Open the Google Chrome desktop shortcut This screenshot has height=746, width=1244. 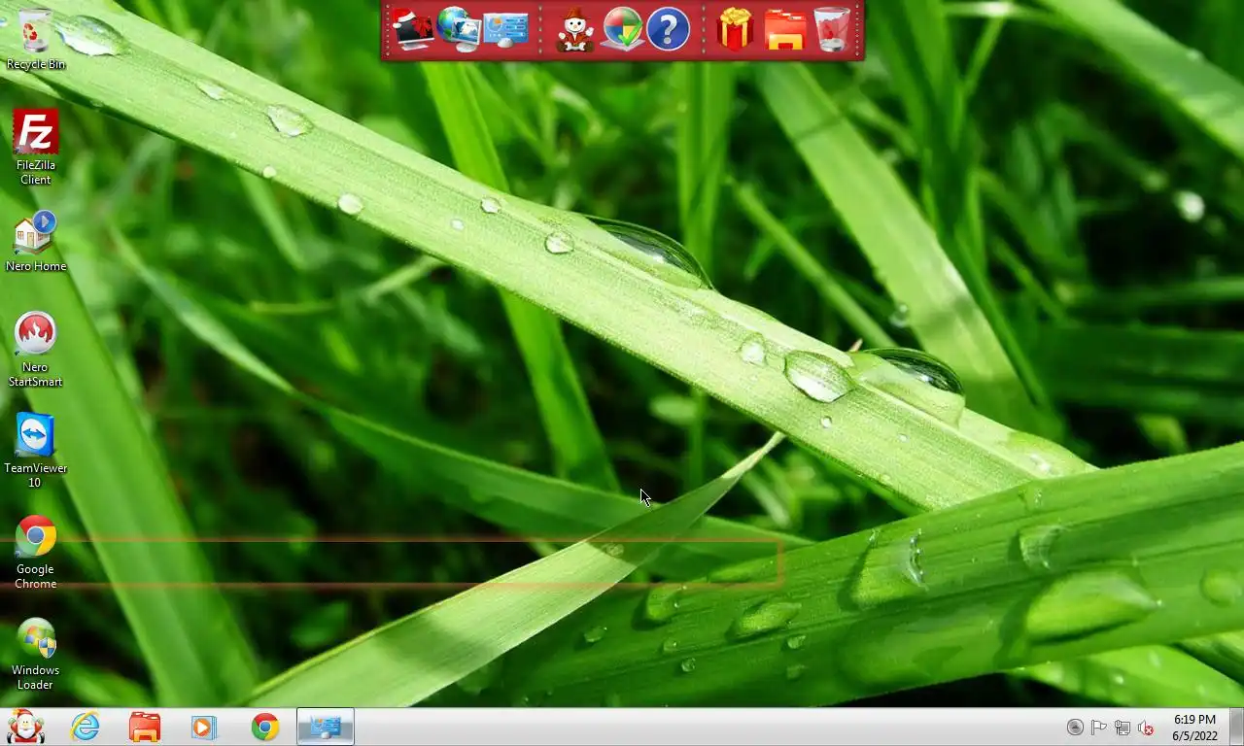pyautogui.click(x=36, y=552)
